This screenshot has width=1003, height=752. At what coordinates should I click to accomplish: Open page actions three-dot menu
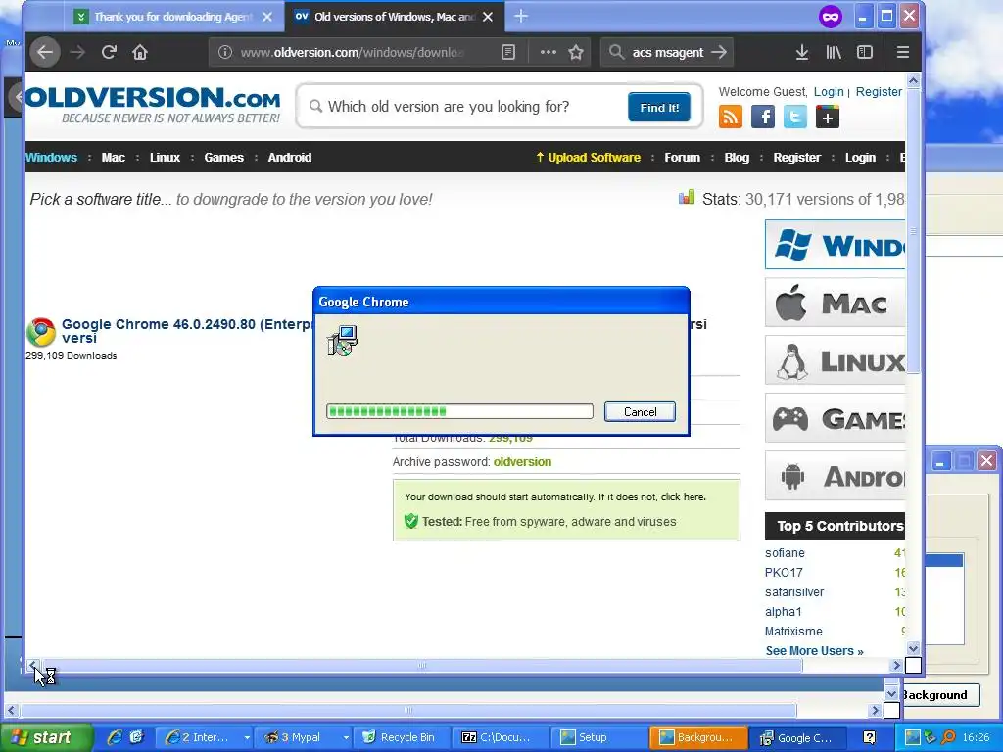tap(549, 52)
